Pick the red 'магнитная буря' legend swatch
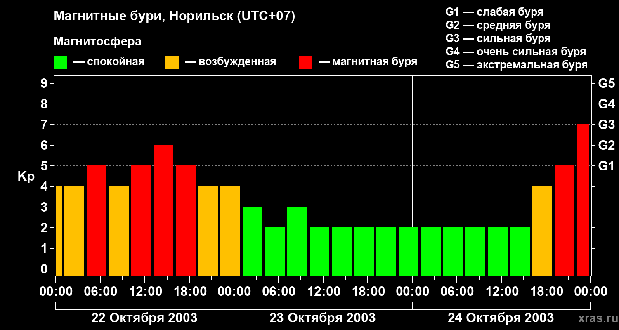 pos(305,62)
